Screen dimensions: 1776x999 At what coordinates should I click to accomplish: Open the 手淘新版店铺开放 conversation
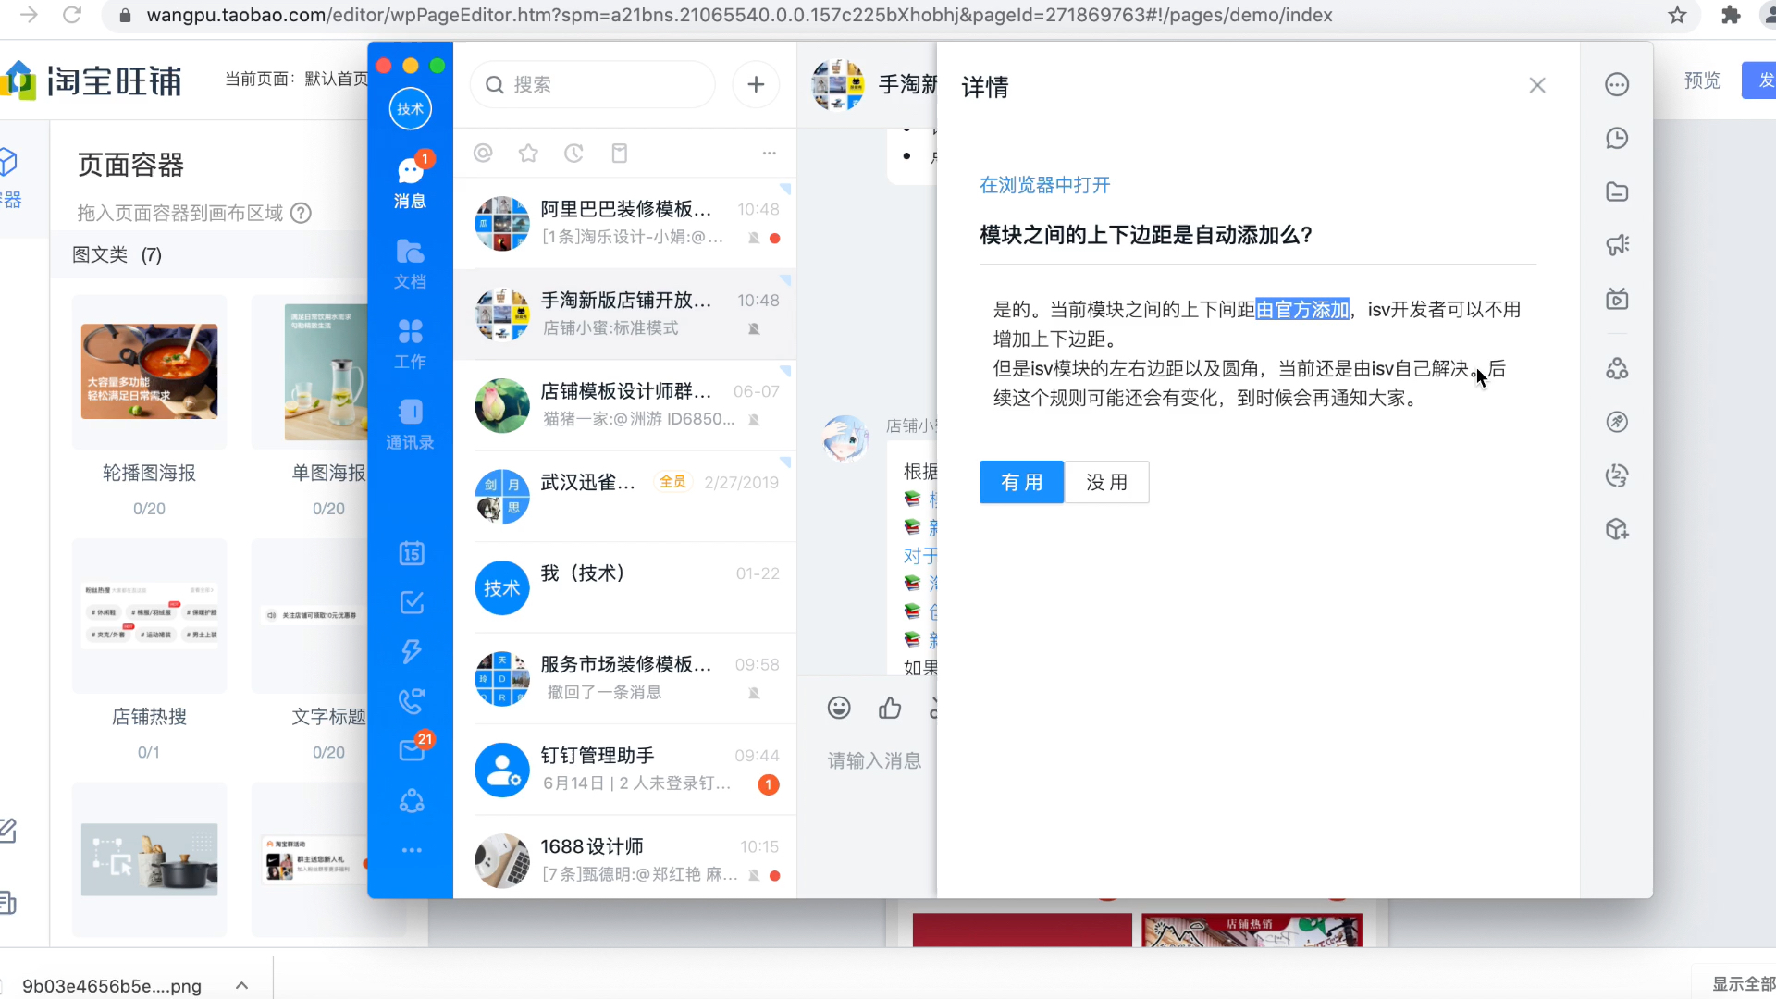click(x=625, y=314)
